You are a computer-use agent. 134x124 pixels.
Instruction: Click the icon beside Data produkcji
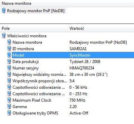pos(9,62)
